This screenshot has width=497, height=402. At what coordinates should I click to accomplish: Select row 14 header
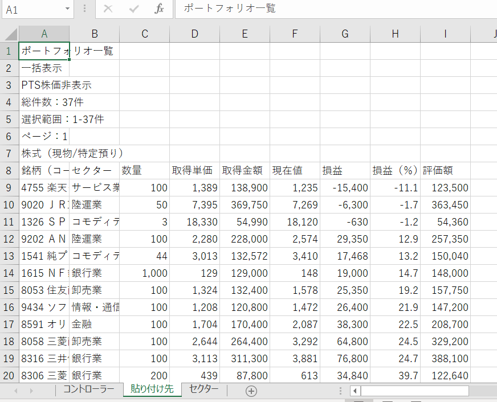pos(9,273)
